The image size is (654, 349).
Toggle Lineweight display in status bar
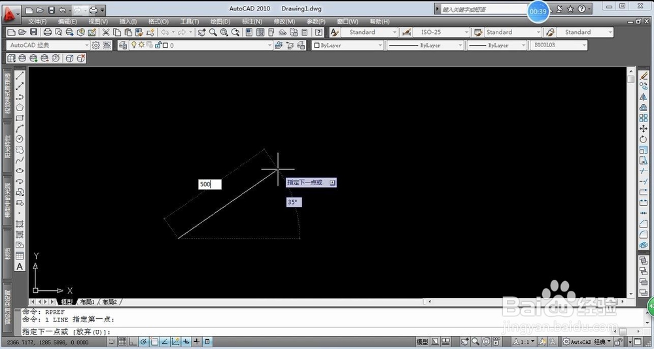tap(197, 342)
